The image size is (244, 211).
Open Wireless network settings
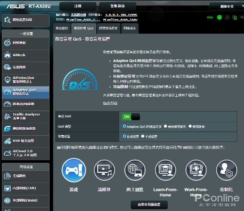coord(26,176)
